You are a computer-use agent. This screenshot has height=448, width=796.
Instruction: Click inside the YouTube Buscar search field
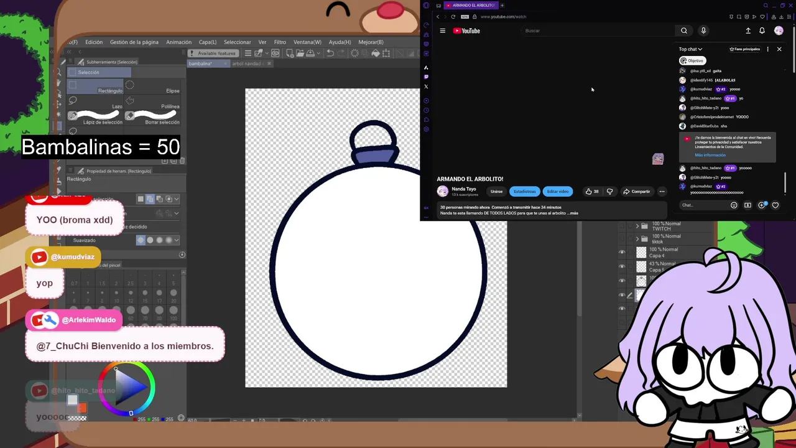click(x=597, y=30)
